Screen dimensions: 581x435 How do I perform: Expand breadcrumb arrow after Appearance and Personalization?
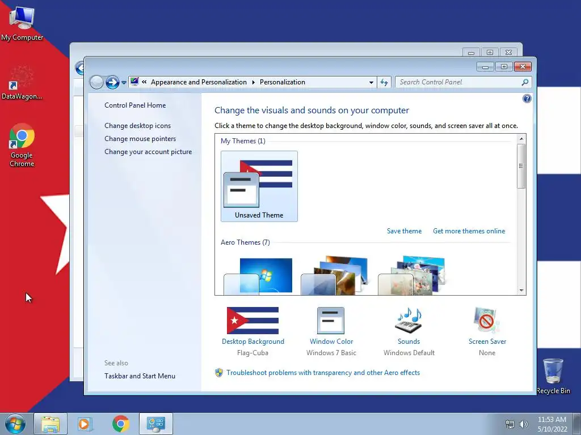pyautogui.click(x=254, y=82)
